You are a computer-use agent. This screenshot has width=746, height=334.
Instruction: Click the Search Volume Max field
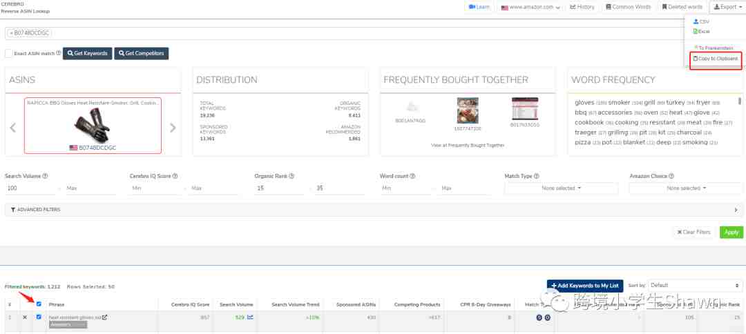click(x=90, y=188)
